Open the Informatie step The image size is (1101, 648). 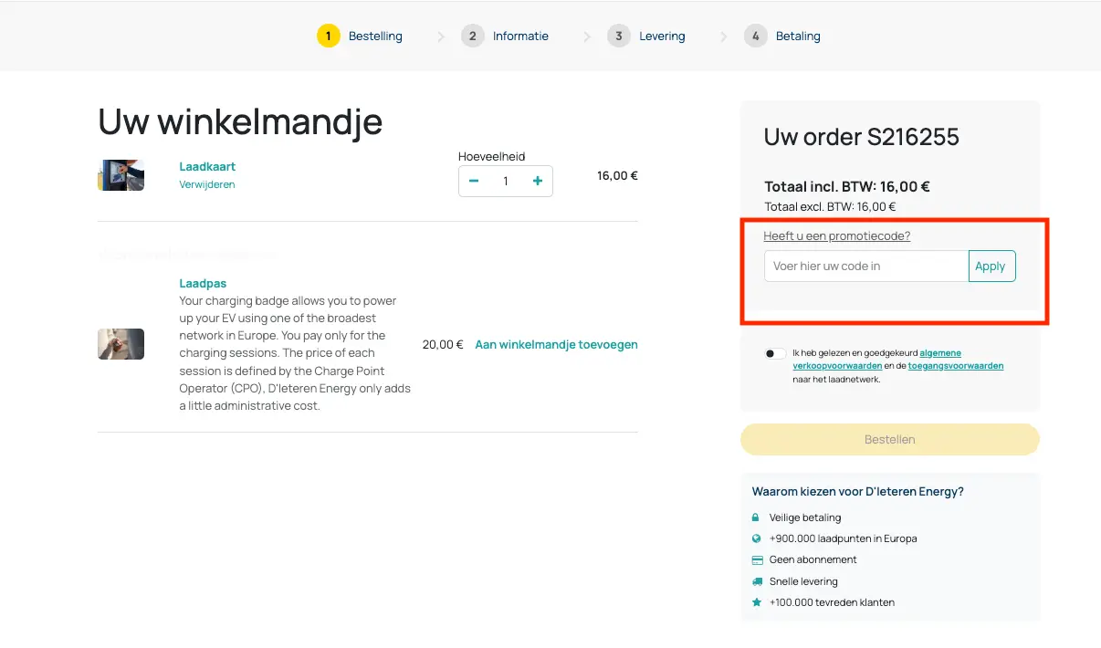[520, 37]
